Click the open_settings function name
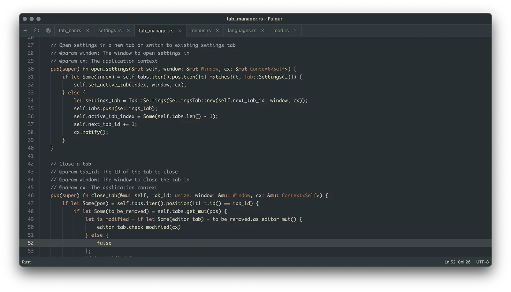Viewport: 511px width, 292px height. point(110,69)
